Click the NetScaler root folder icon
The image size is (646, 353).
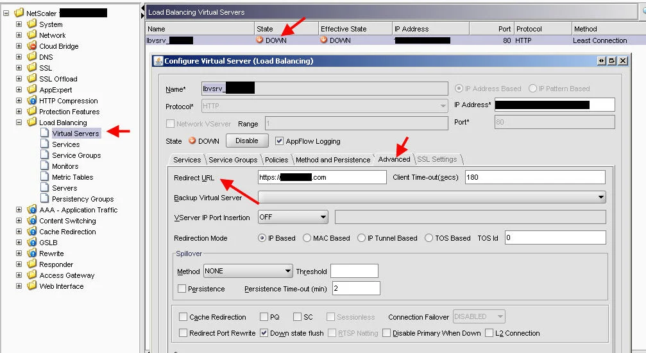(19, 13)
